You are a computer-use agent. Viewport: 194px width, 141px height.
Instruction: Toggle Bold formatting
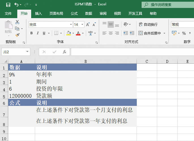pyautogui.click(x=31, y=33)
